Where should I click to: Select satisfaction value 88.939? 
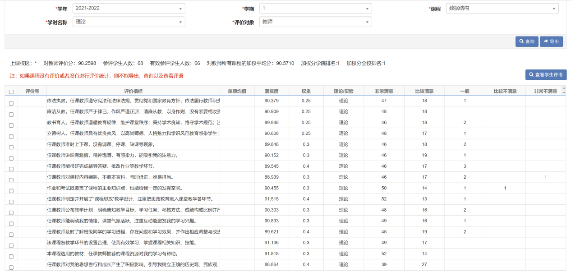coord(272,177)
